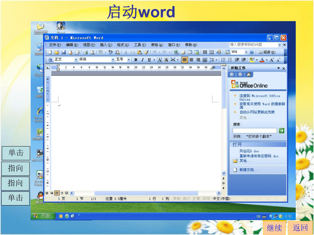Open the 编辑 menu
The height and width of the screenshot is (235, 314).
click(x=72, y=45)
